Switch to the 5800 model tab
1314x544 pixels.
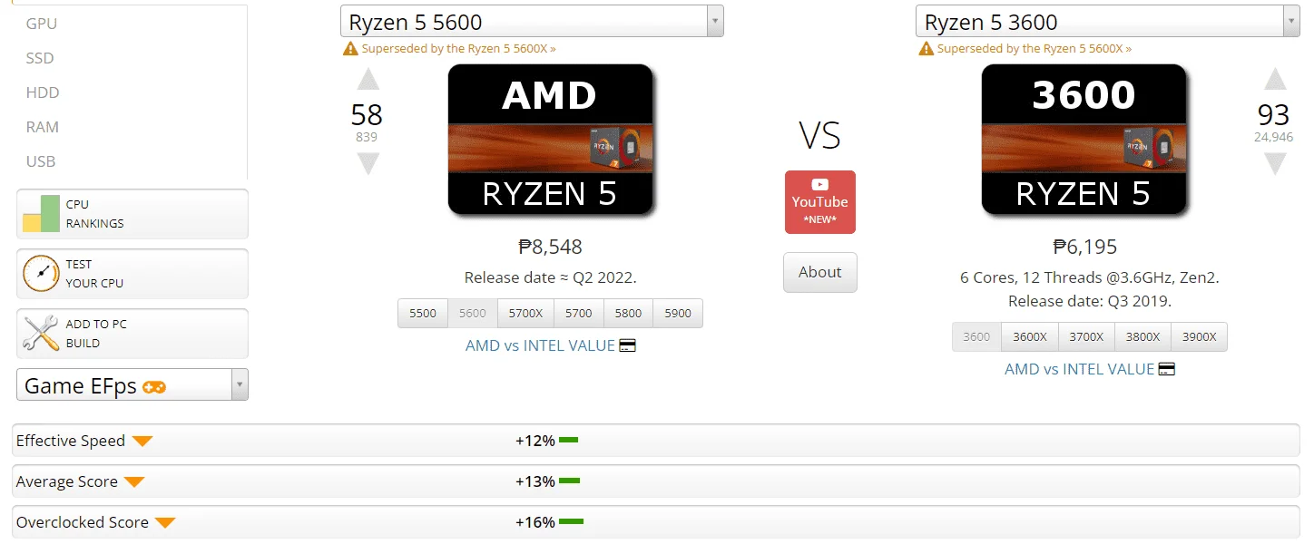click(x=628, y=313)
